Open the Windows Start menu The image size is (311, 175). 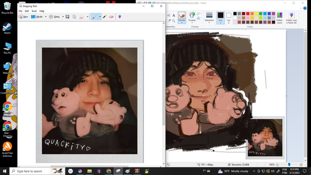(5, 171)
